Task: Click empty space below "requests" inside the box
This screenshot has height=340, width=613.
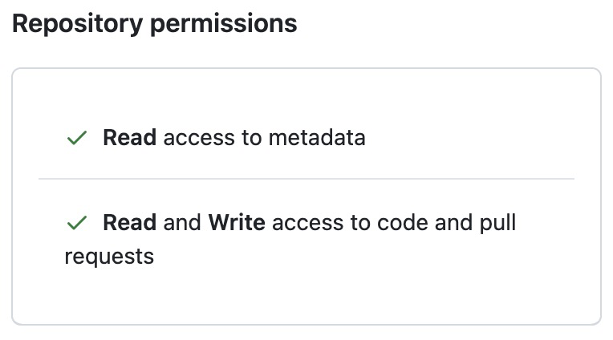Action: (306, 297)
